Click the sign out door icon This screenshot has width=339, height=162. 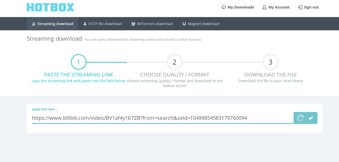tap(300, 7)
